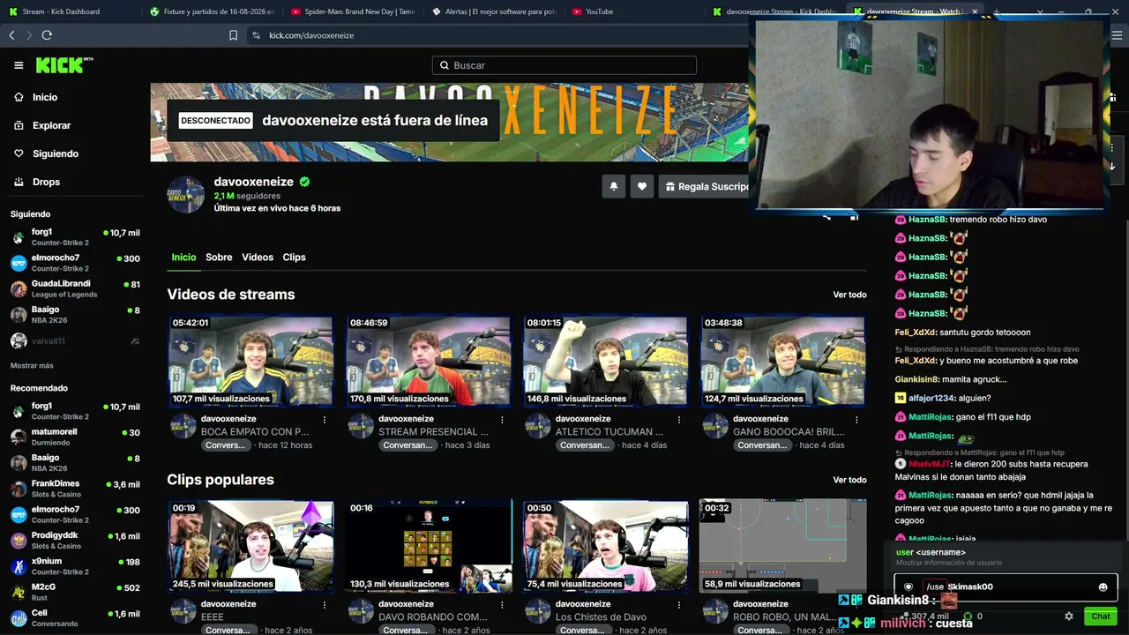The image size is (1129, 635).
Task: Open chat settings gear icon
Action: pos(1069,616)
